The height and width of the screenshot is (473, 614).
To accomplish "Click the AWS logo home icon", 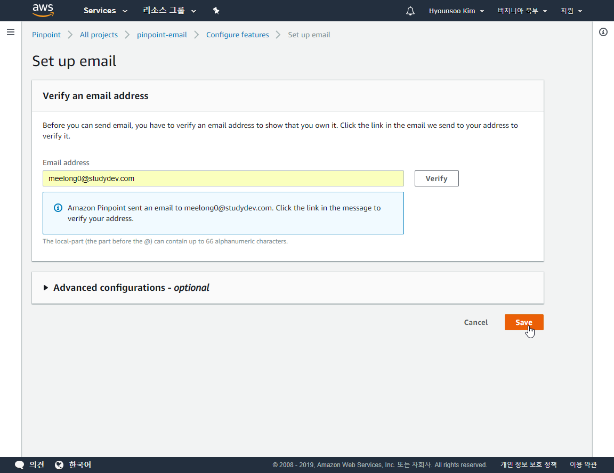I will pos(43,11).
